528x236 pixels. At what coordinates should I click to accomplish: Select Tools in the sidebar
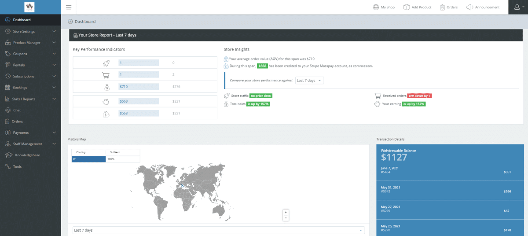tap(17, 166)
